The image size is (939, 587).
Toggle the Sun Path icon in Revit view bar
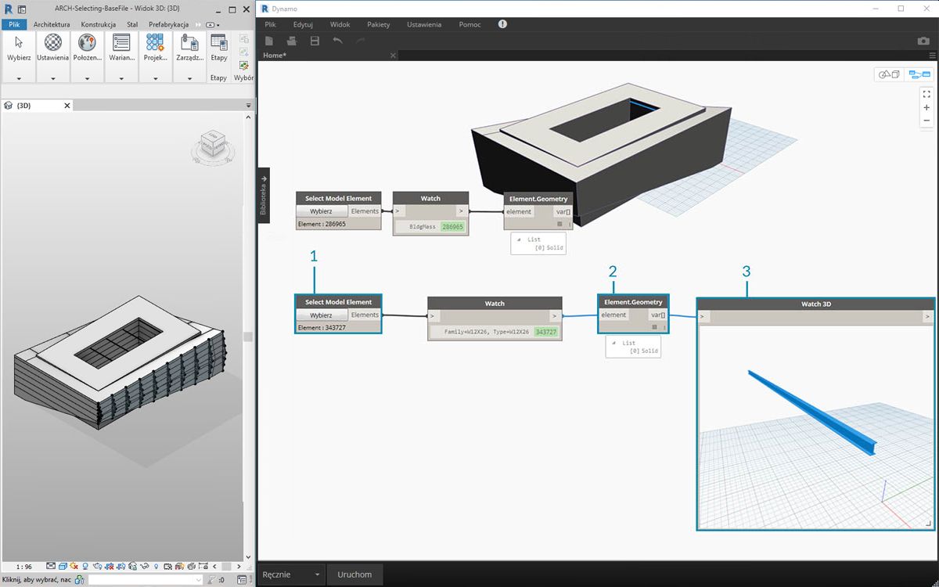coord(74,566)
